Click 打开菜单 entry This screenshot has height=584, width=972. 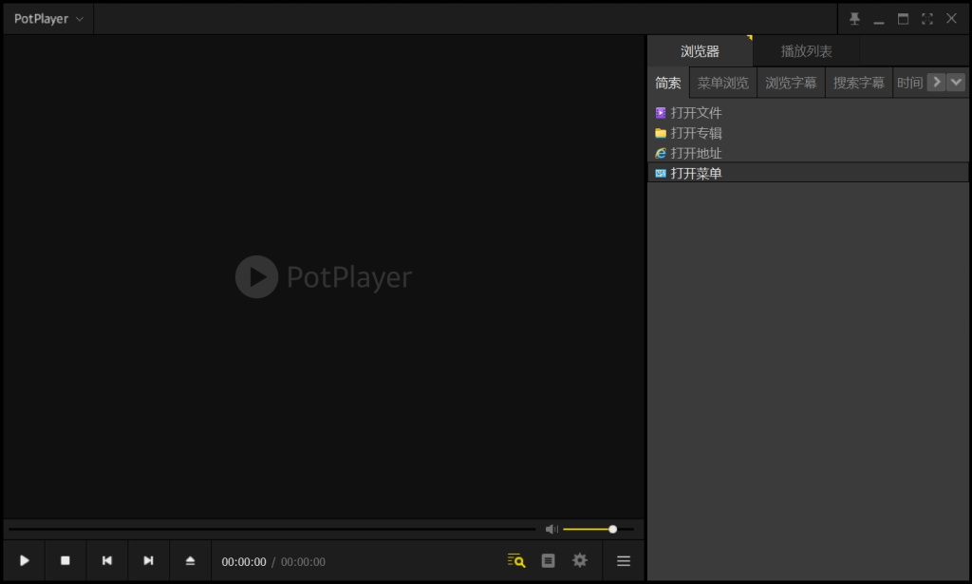[808, 173]
